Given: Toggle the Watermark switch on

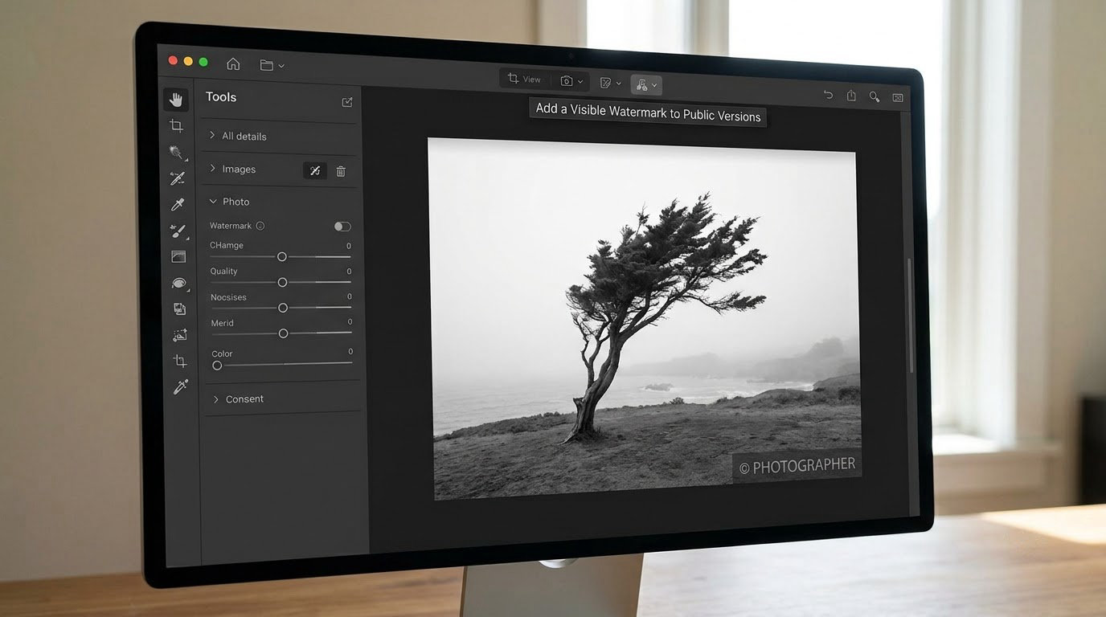Looking at the screenshot, I should tap(342, 227).
